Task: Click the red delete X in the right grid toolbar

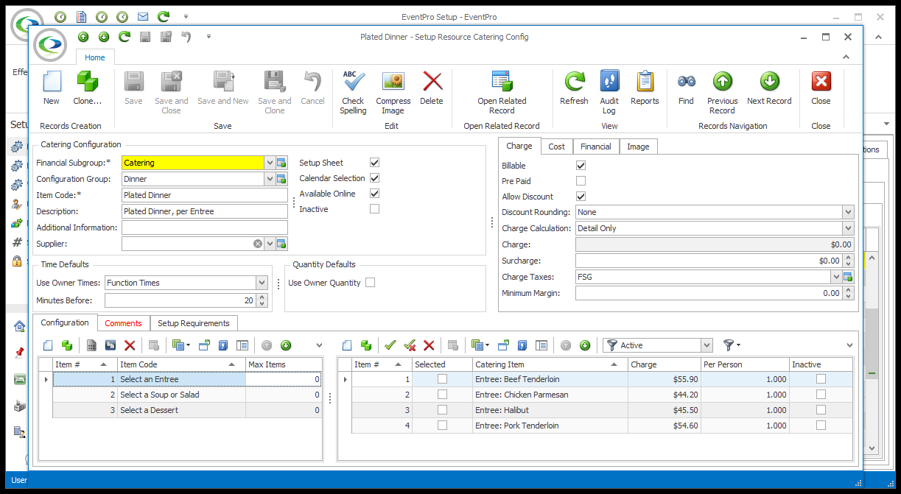Action: coord(429,345)
